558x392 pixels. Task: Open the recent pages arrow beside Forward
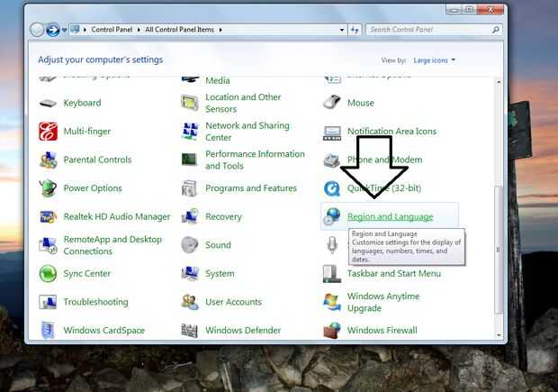tap(64, 31)
